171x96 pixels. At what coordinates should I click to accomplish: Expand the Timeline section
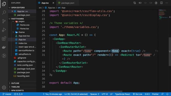click(x=22, y=87)
